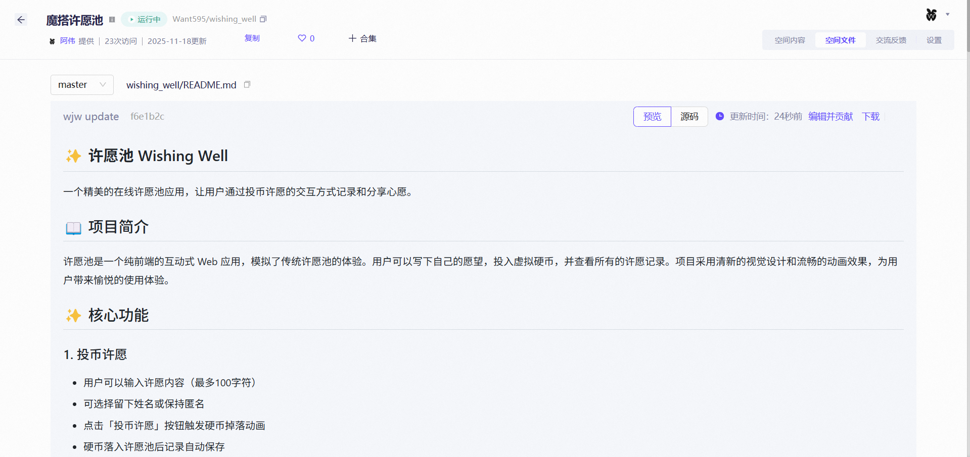Click bullet 点击「投币许愿」按钮触发硬币掉落动画
The width and height of the screenshot is (970, 457).
[x=174, y=426]
